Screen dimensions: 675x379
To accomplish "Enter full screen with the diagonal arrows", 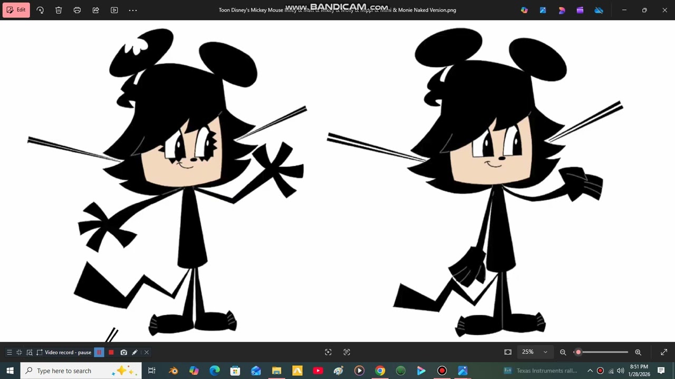I will (x=664, y=352).
